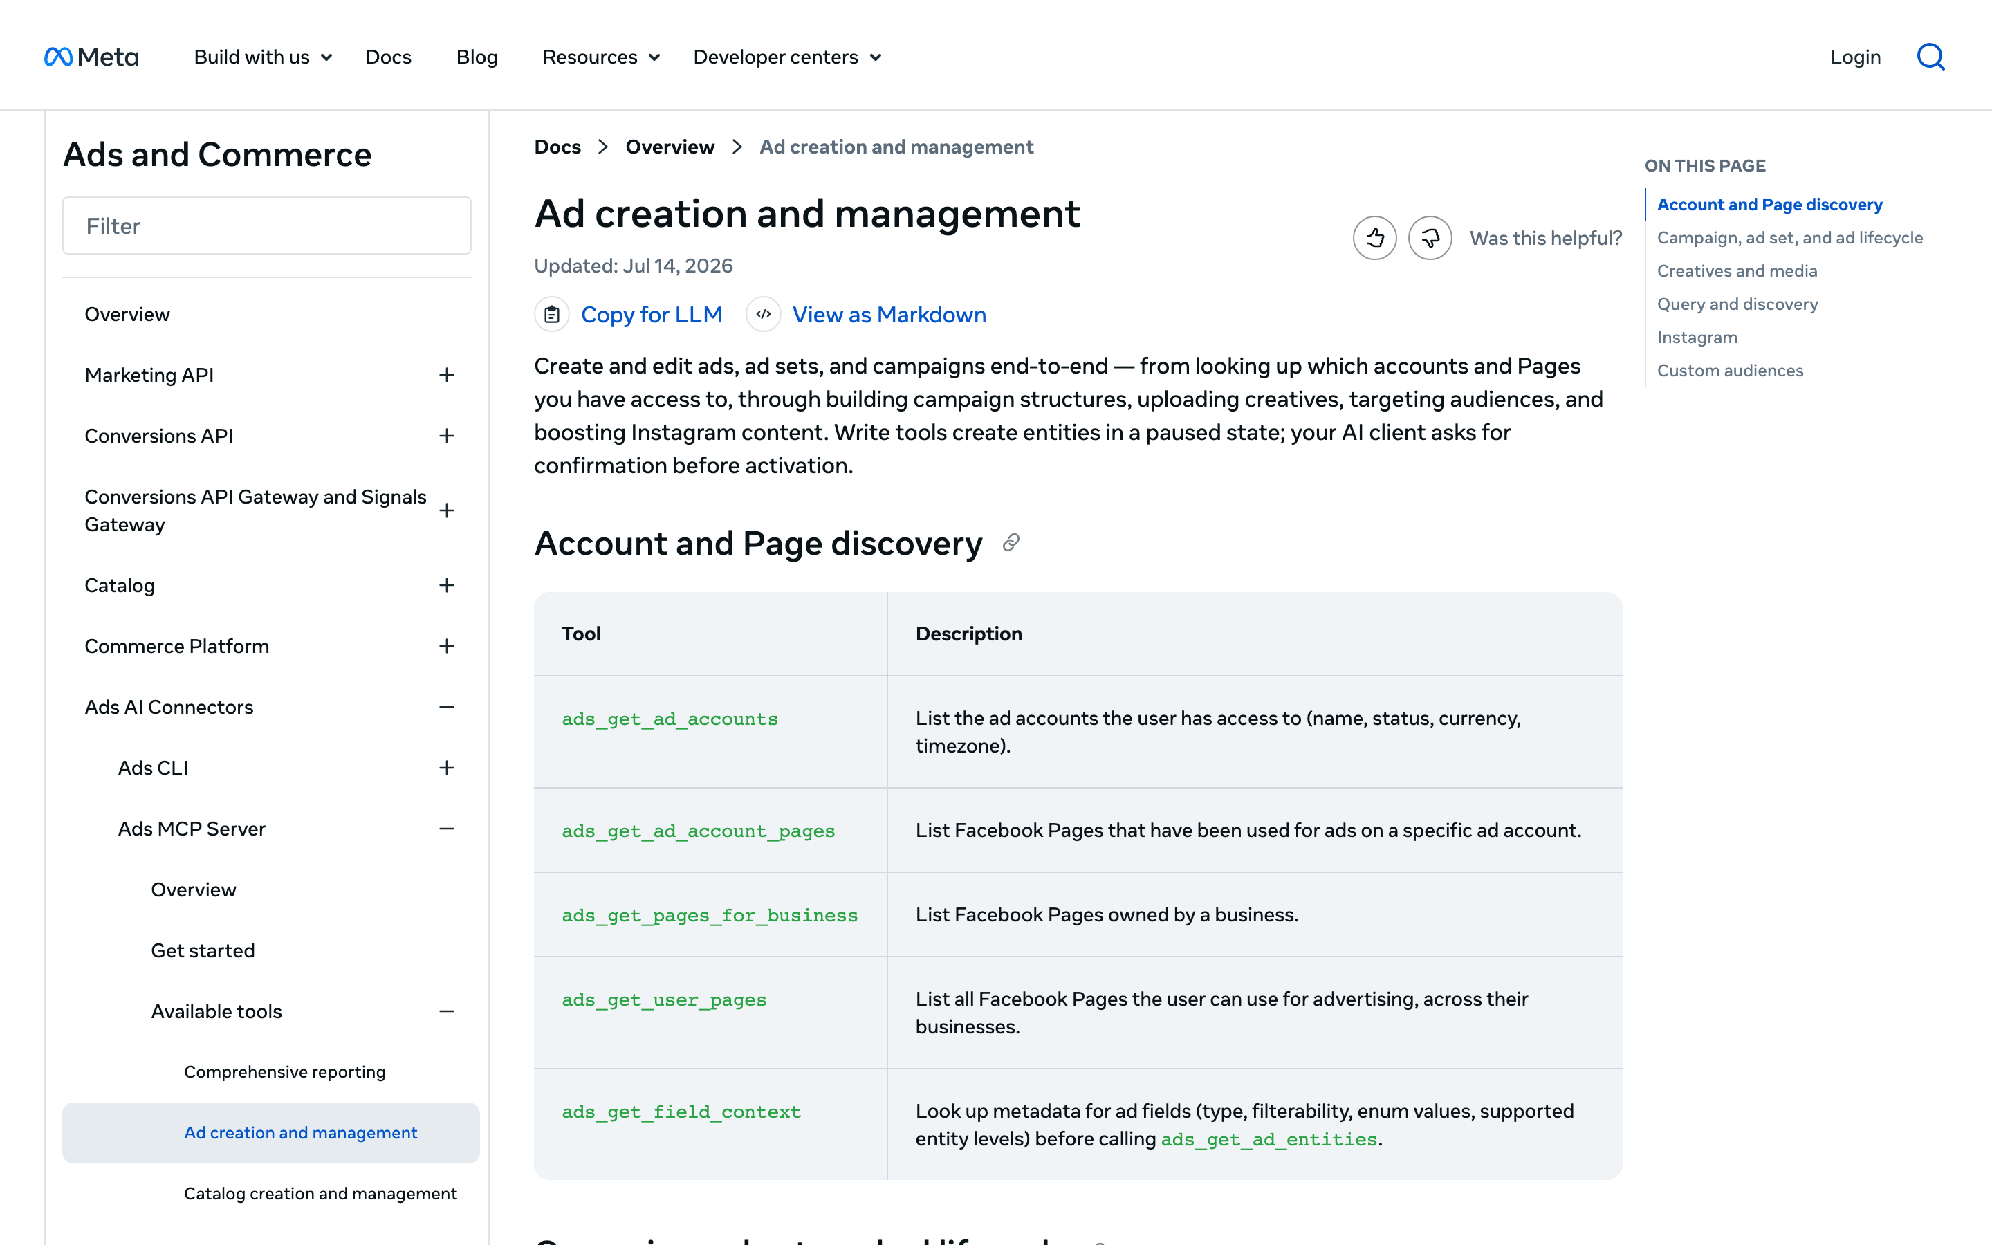Collapse Ads AI Connectors section
Image resolution: width=1992 pixels, height=1245 pixels.
pos(447,708)
